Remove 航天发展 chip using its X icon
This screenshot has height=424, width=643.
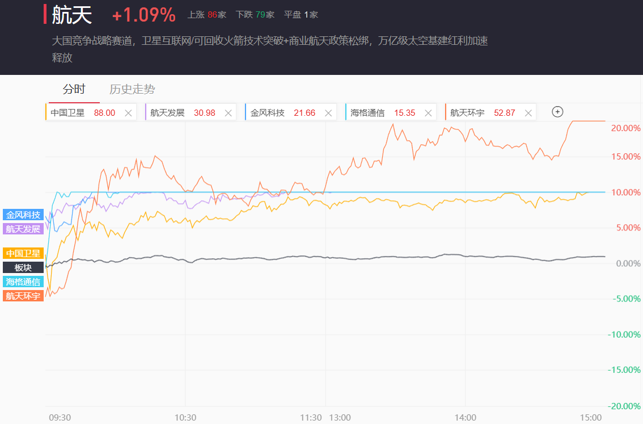click(229, 113)
